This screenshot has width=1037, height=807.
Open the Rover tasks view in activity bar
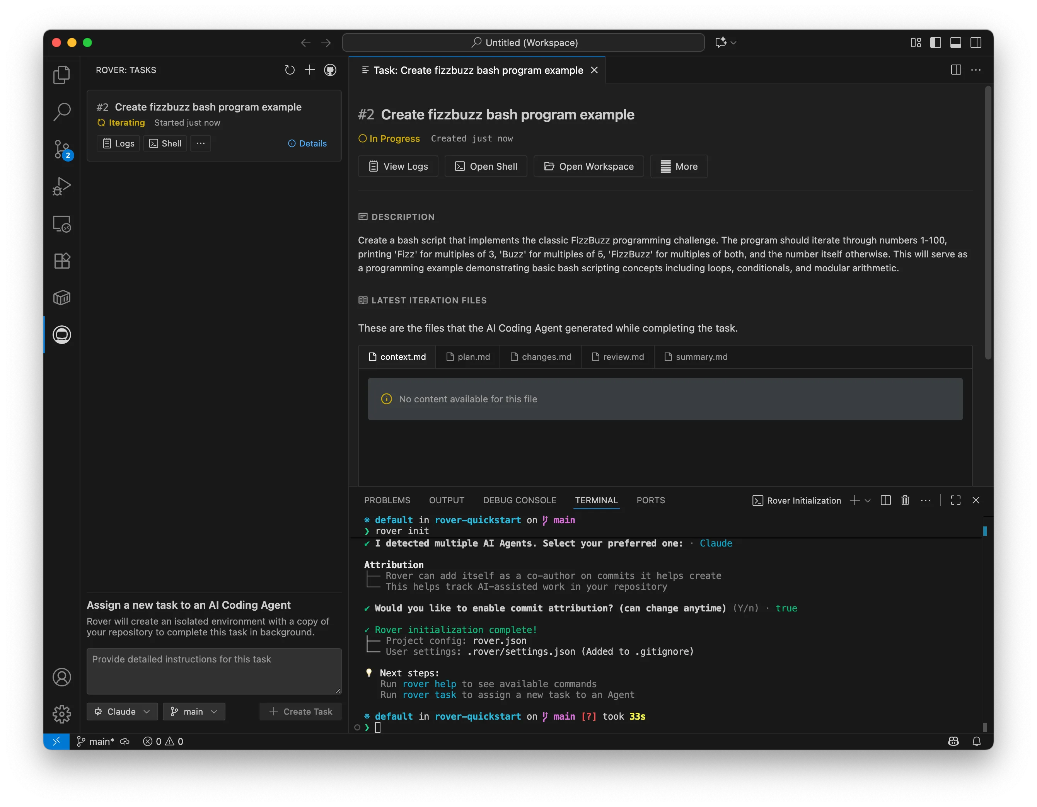click(x=62, y=334)
